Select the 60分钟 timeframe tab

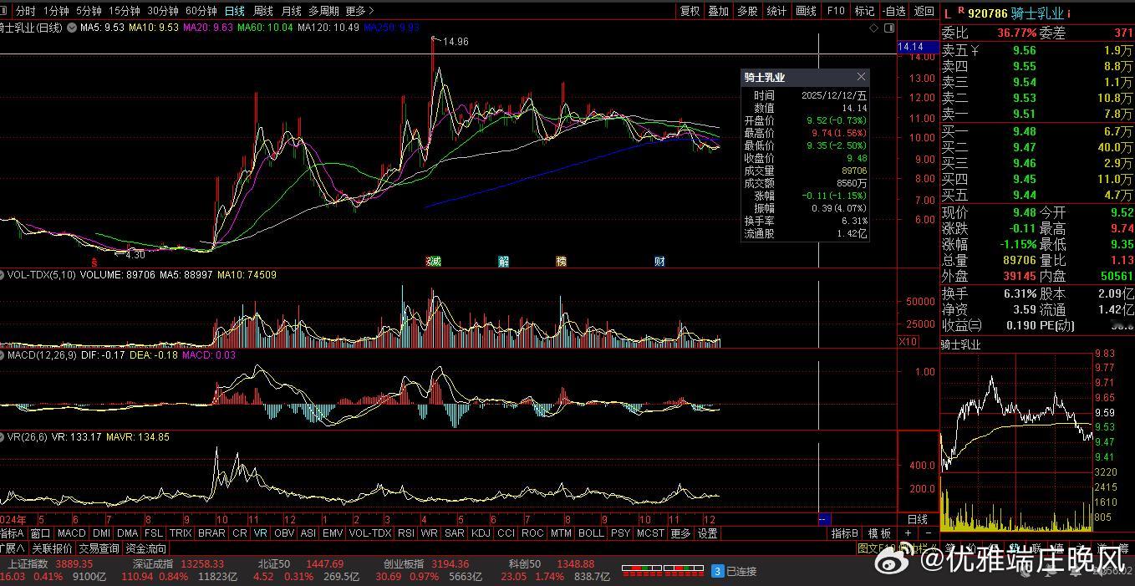point(201,11)
